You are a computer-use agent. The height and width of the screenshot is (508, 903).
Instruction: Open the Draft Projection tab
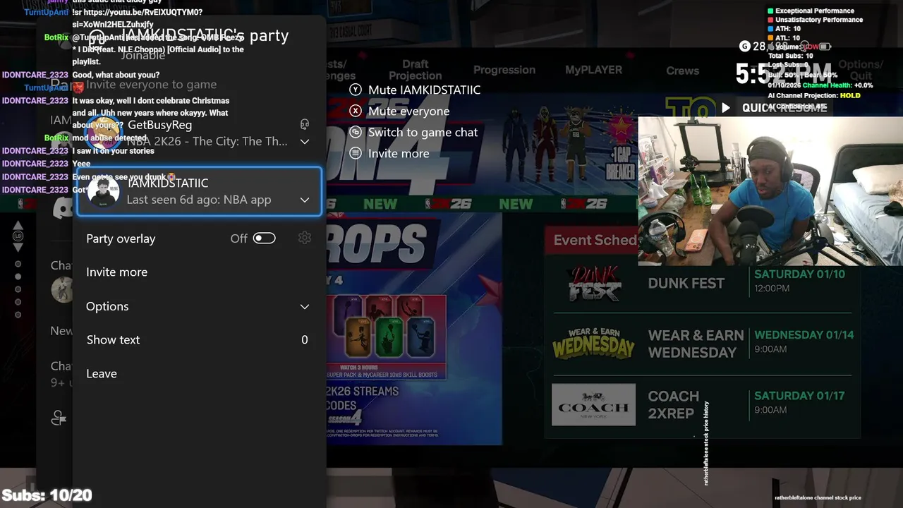tap(415, 70)
